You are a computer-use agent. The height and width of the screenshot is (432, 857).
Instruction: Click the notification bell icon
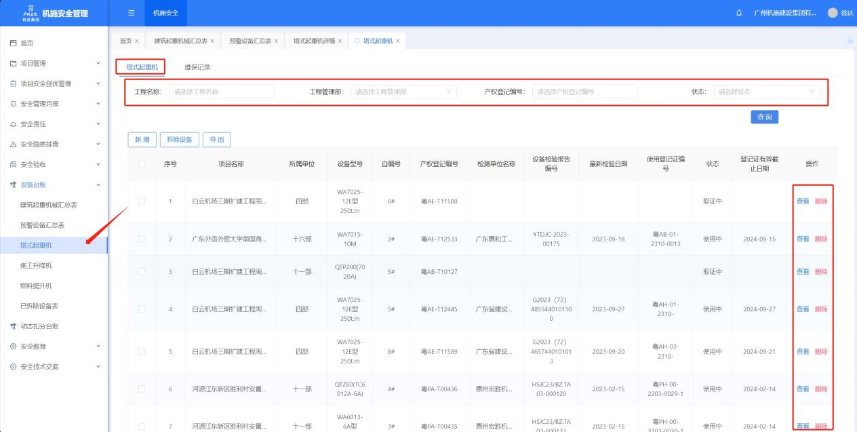tap(738, 14)
